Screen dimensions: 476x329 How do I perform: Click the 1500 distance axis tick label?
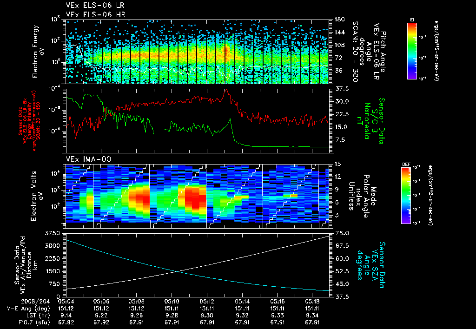point(52,271)
